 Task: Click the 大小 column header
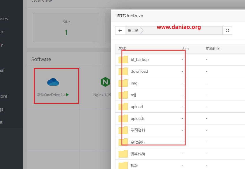185,49
